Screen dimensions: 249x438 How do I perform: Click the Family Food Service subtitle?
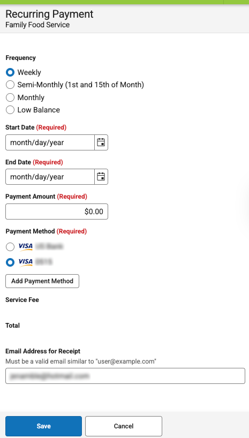click(37, 25)
